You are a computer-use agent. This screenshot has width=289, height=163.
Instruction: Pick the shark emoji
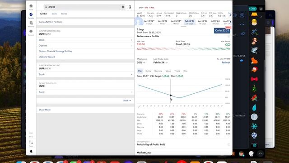(x=254, y=50)
